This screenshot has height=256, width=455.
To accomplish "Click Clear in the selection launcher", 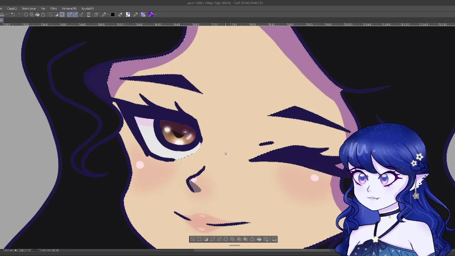I will point(226,239).
